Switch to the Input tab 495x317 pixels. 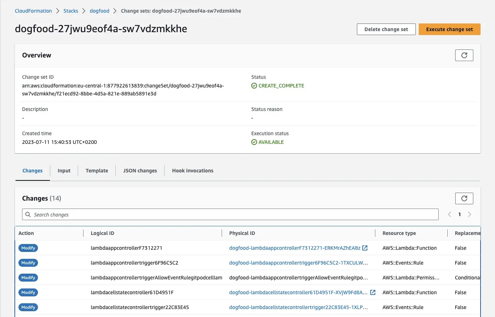coord(64,171)
